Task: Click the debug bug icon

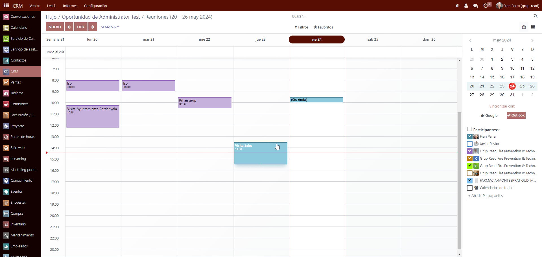Action: [457, 6]
